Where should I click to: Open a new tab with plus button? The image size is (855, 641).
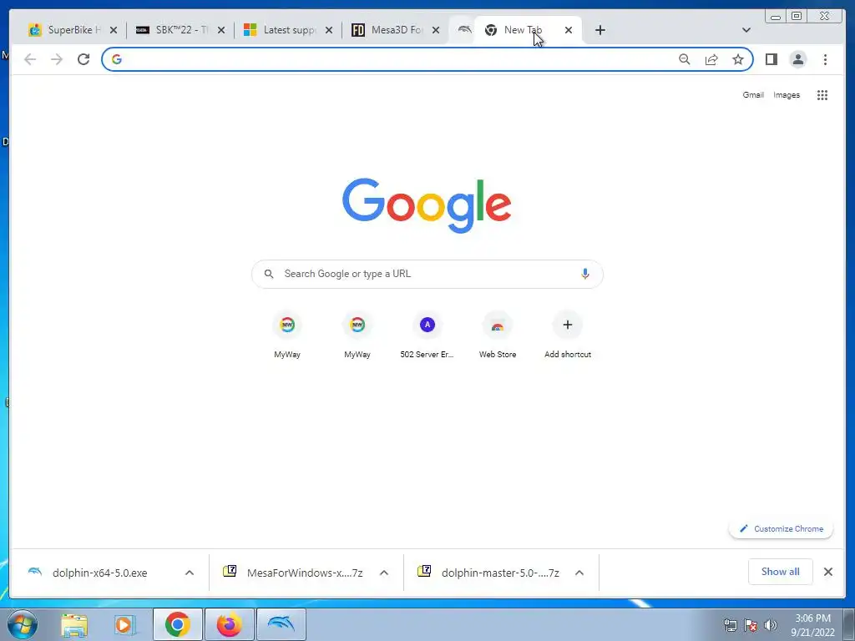click(600, 30)
